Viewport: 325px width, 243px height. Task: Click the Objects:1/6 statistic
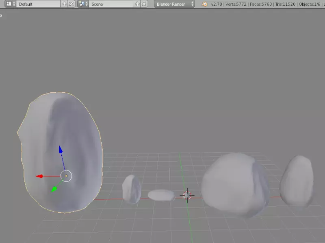[x=309, y=4]
